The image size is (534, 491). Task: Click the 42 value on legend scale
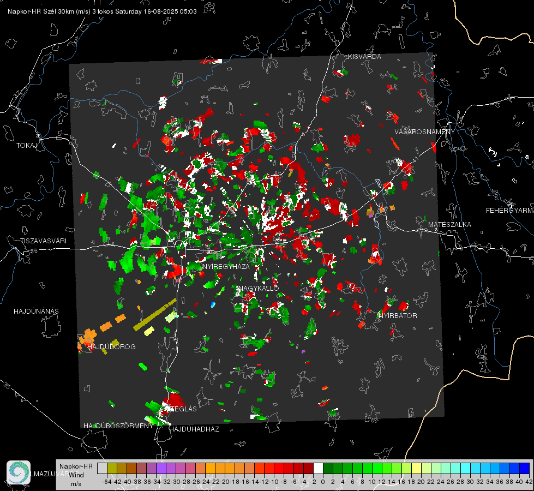(x=529, y=482)
